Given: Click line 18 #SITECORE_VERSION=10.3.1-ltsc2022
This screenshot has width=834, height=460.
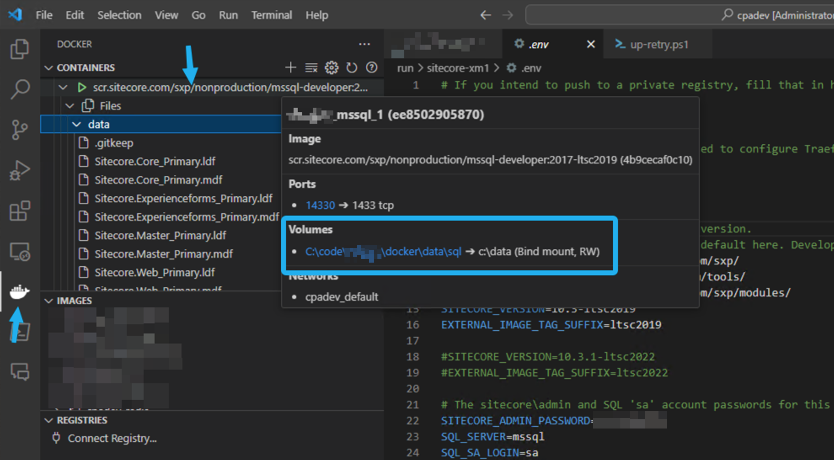Looking at the screenshot, I should [x=548, y=357].
